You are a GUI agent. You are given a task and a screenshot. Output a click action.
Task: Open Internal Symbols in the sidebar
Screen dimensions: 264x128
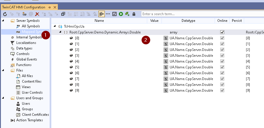click(29, 37)
